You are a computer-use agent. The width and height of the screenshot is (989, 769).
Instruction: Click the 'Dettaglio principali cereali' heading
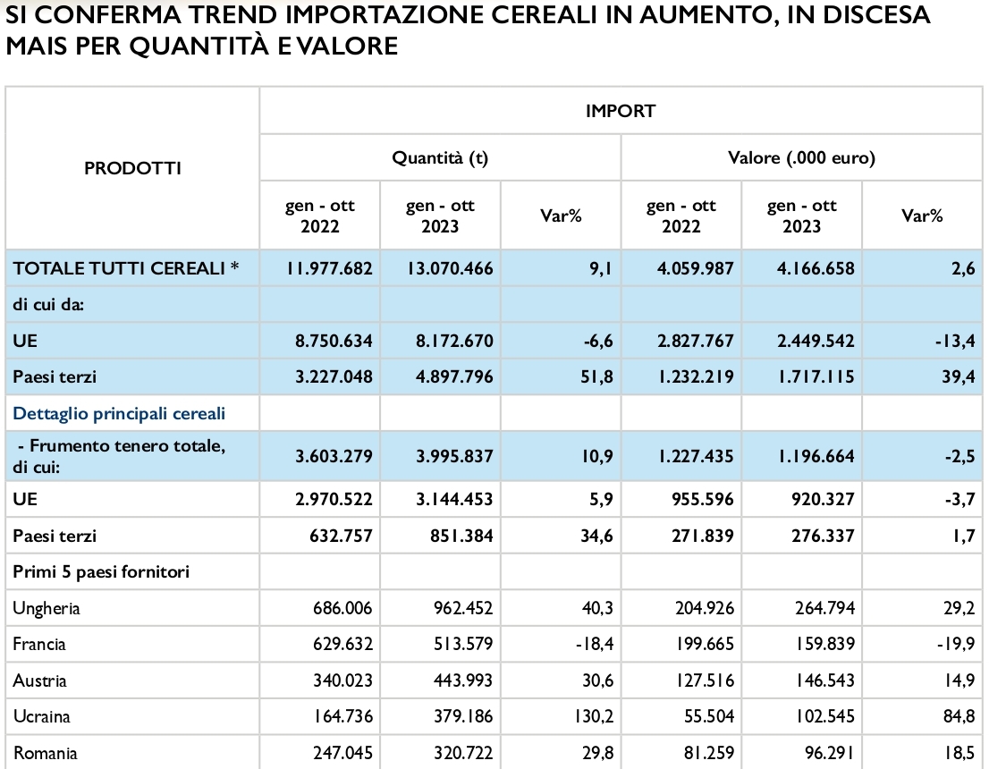pyautogui.click(x=119, y=414)
